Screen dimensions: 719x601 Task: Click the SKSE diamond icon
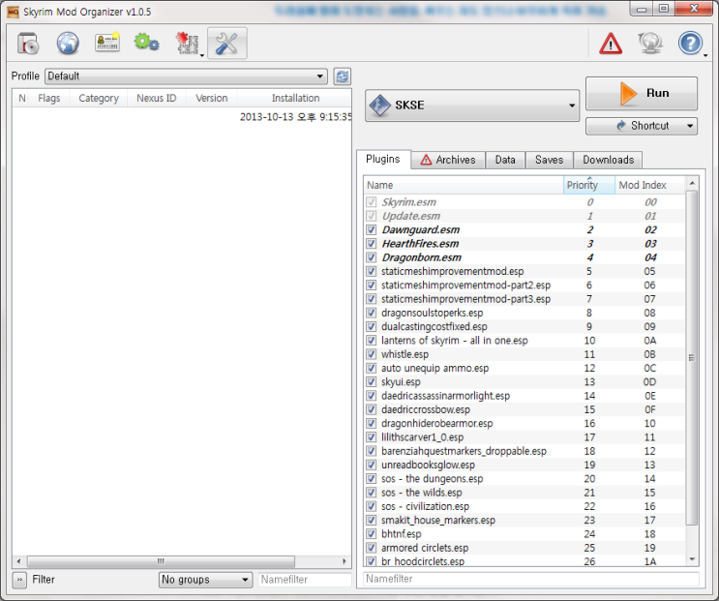379,105
